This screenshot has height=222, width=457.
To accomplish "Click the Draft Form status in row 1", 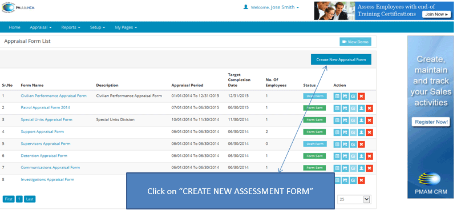I will coord(315,96).
